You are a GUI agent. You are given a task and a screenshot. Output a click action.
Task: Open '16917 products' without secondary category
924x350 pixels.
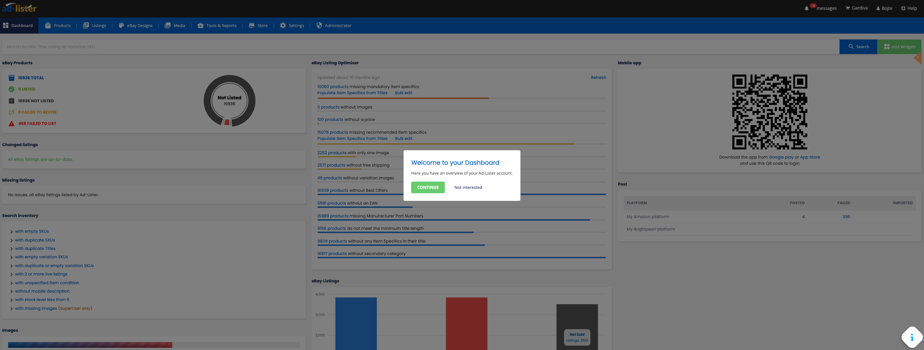pos(332,254)
